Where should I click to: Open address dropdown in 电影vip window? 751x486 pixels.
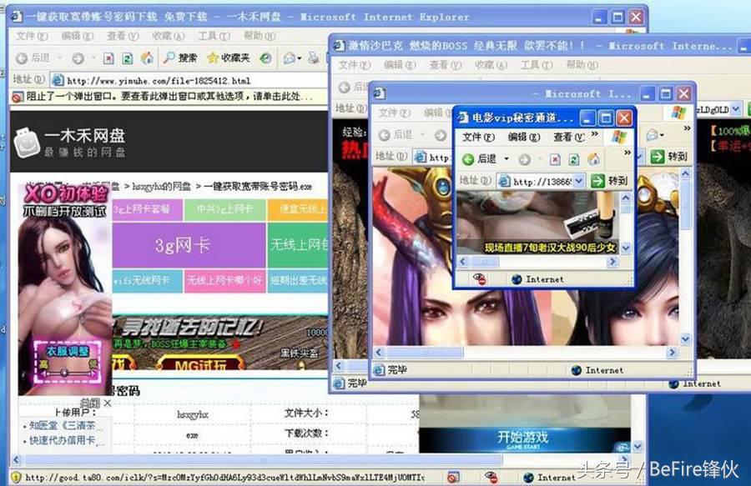(579, 181)
